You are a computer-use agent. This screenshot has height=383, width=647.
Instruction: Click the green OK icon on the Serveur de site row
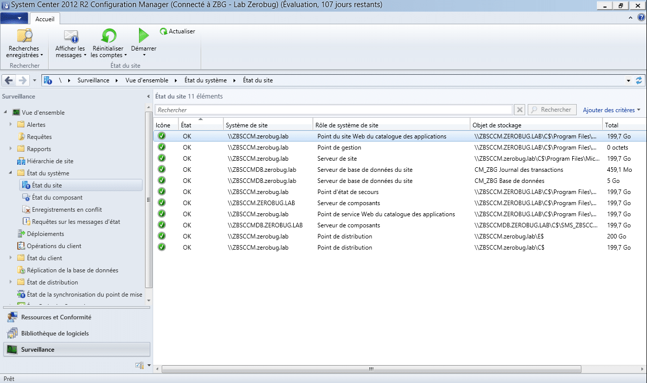[x=162, y=159]
